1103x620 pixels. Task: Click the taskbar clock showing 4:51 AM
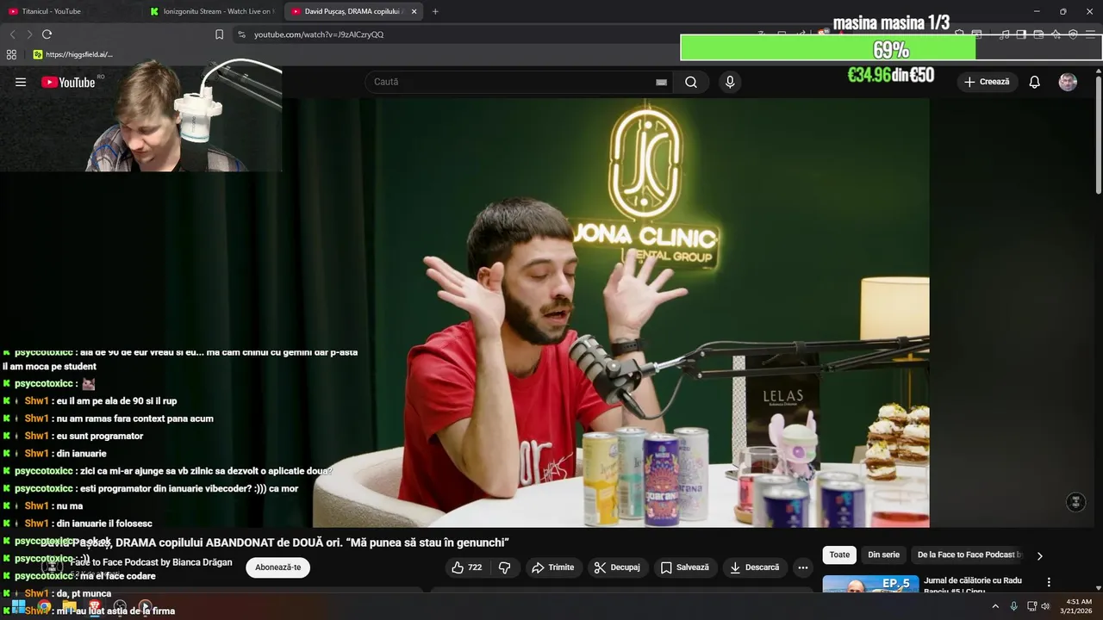pos(1079,606)
